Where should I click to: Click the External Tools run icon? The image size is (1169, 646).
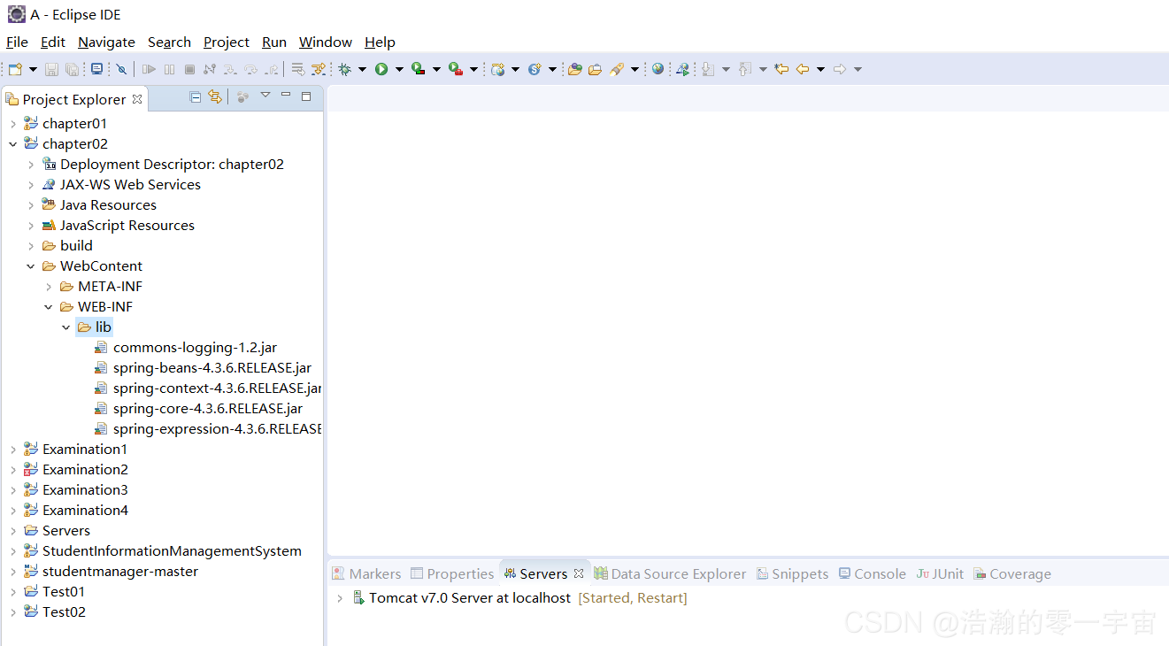pyautogui.click(x=456, y=69)
